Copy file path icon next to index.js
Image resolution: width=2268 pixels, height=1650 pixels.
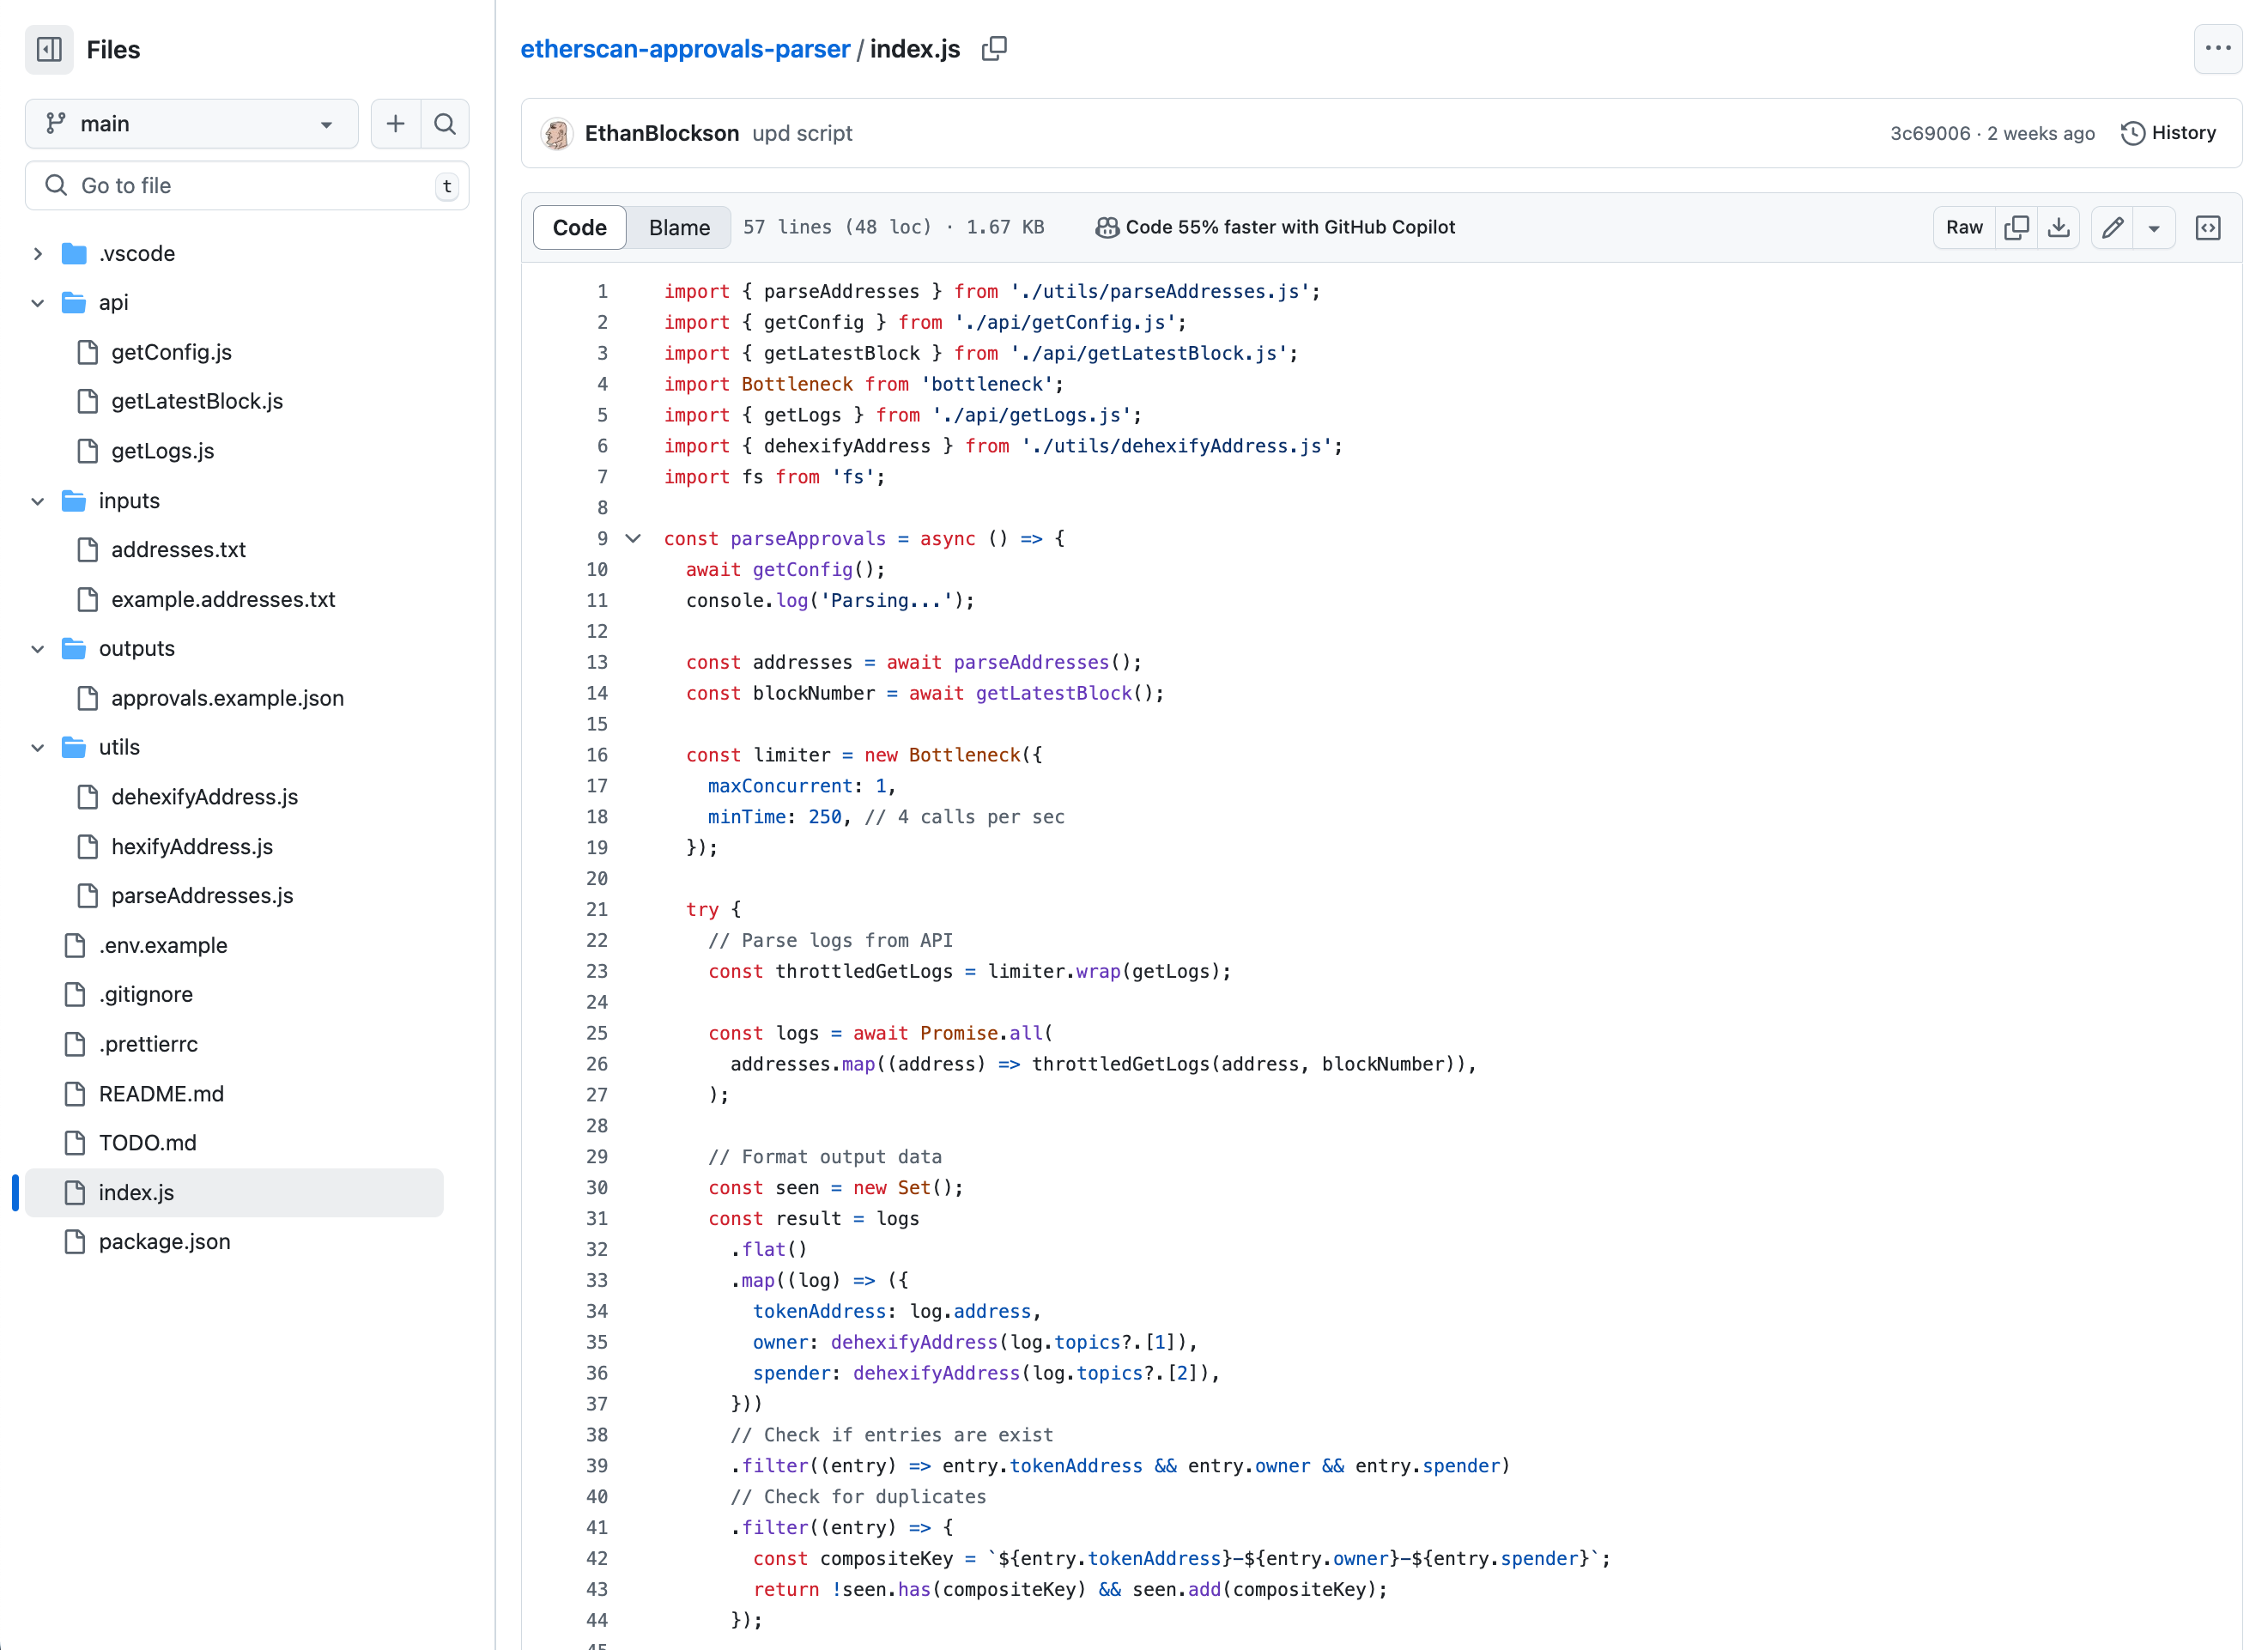pos(994,49)
